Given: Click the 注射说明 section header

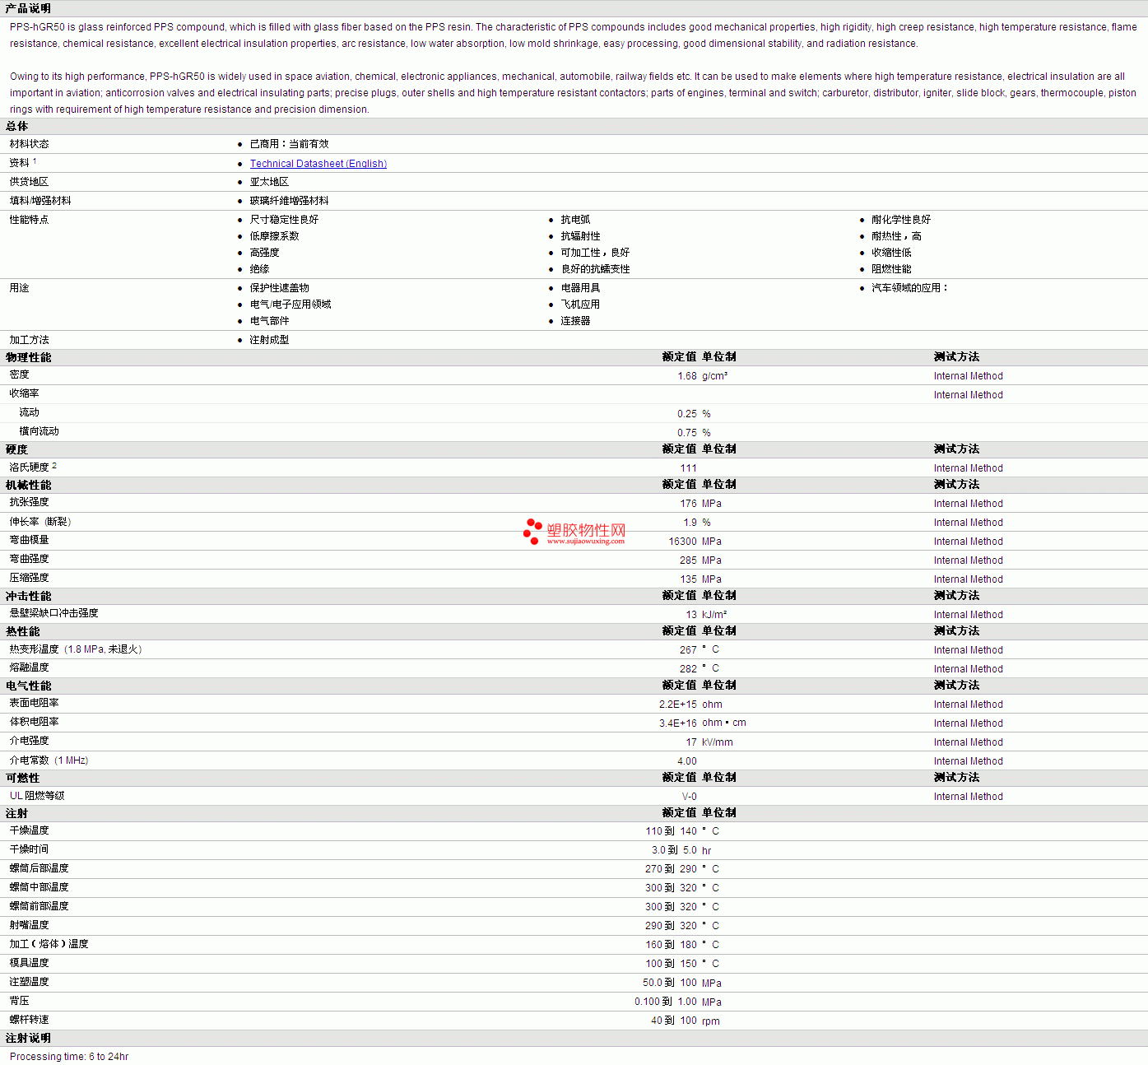Looking at the screenshot, I should click(28, 1039).
